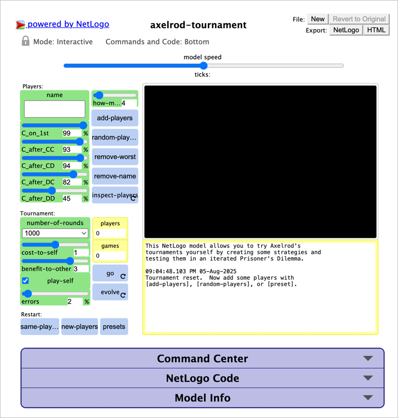Create a New file

(x=317, y=19)
